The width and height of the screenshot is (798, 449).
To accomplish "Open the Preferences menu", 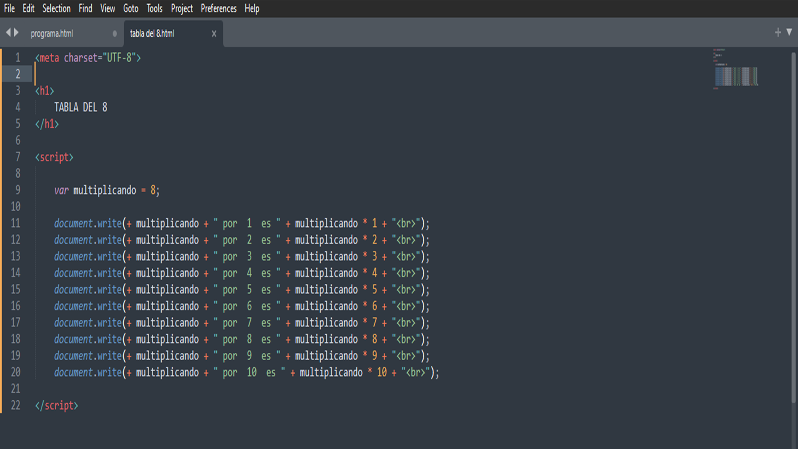I will click(217, 8).
